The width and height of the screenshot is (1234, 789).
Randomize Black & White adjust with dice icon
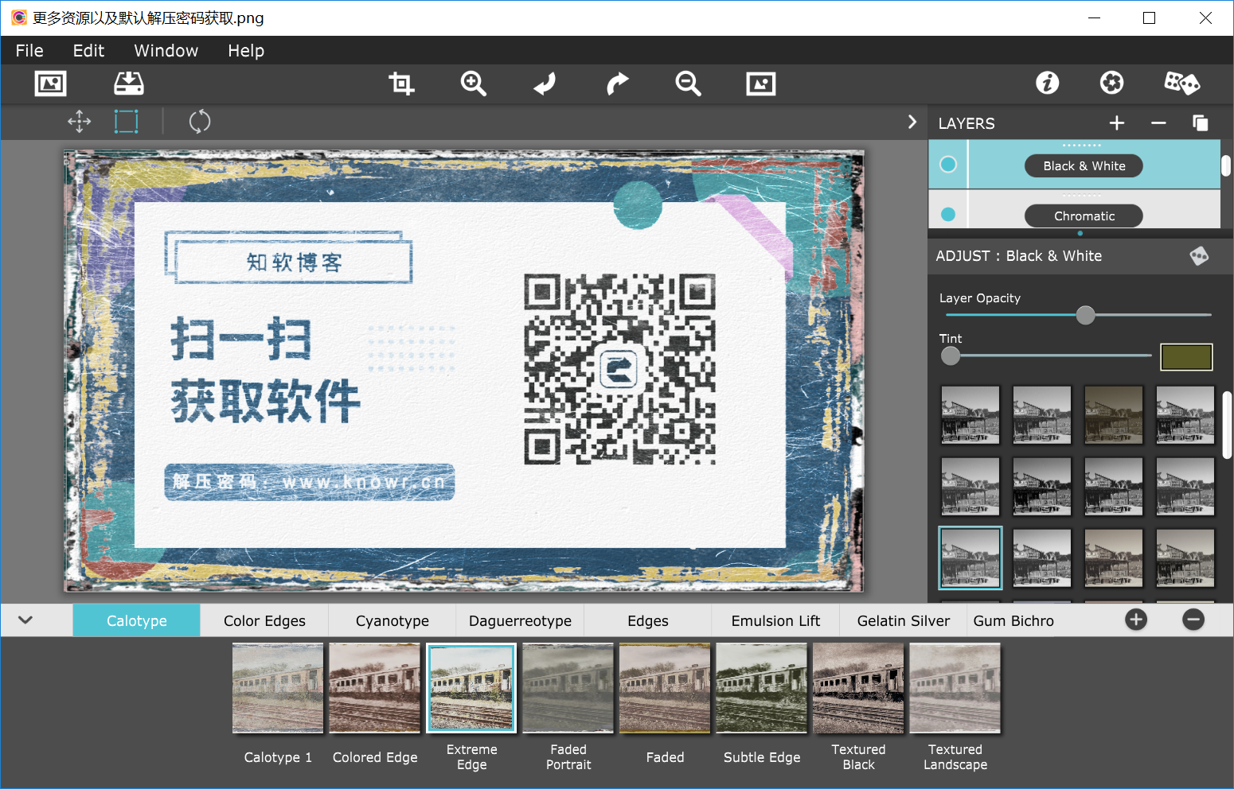pyautogui.click(x=1199, y=256)
